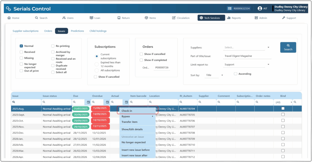Click the Items cube icon
The image size is (312, 162).
tap(146, 18)
